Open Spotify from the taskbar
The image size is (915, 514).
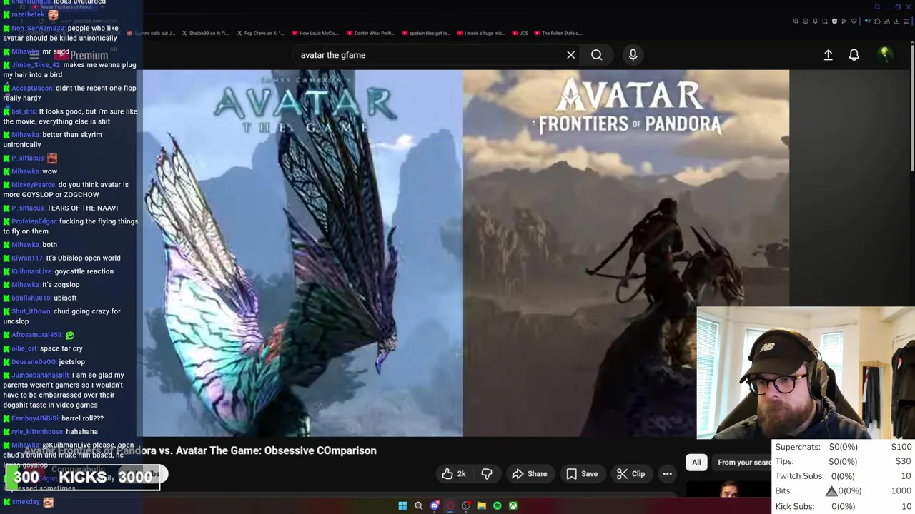(498, 505)
